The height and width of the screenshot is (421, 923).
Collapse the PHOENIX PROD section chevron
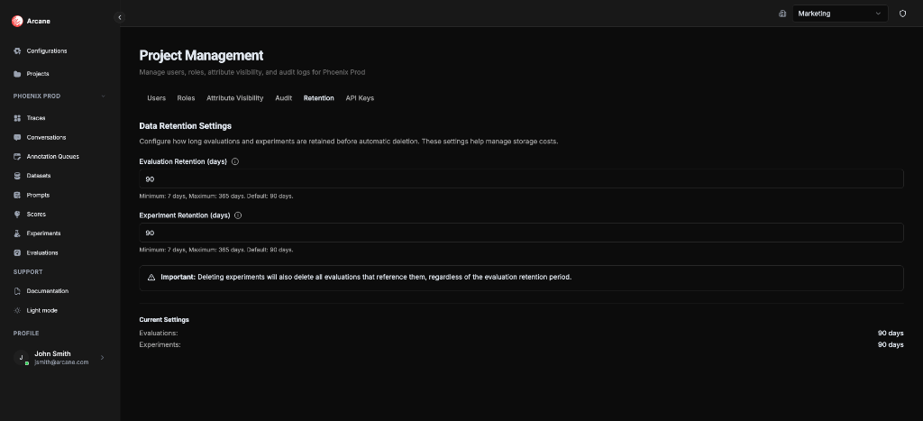click(103, 96)
